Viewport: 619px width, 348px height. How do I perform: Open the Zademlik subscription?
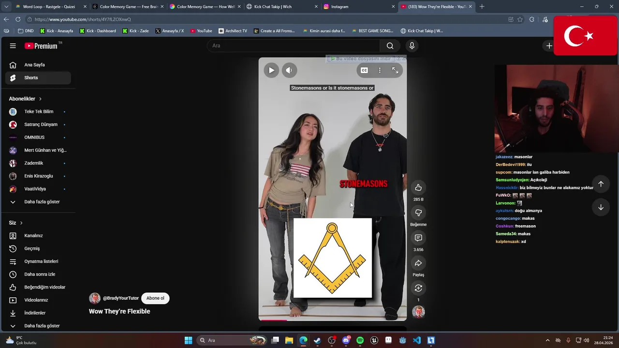pyautogui.click(x=38, y=163)
